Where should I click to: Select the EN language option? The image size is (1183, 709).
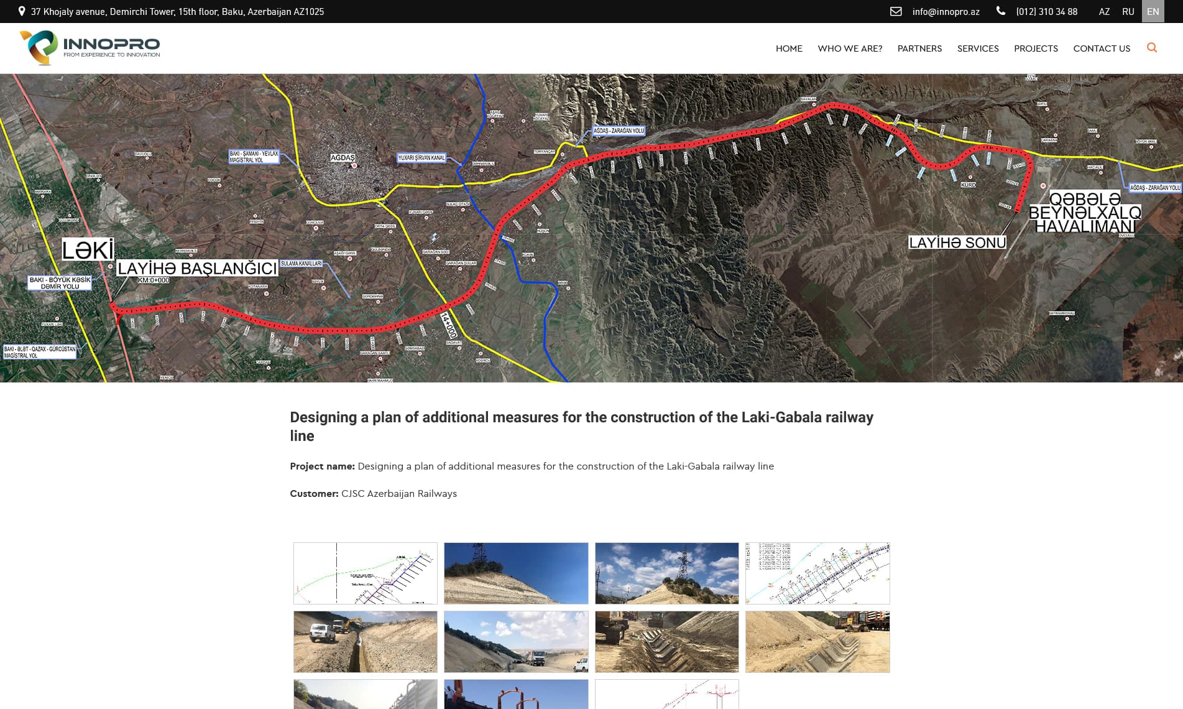pyautogui.click(x=1153, y=11)
